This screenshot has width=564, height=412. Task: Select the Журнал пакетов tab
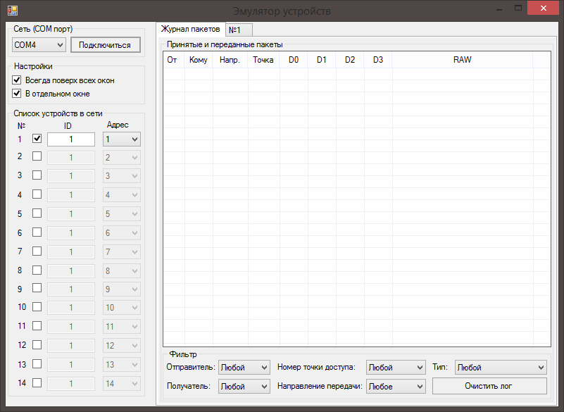click(190, 29)
